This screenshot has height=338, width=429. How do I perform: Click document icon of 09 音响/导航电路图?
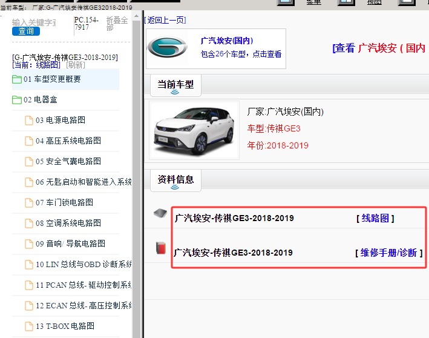point(29,244)
